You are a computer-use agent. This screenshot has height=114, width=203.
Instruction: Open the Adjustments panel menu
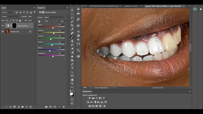click(x=190, y=92)
